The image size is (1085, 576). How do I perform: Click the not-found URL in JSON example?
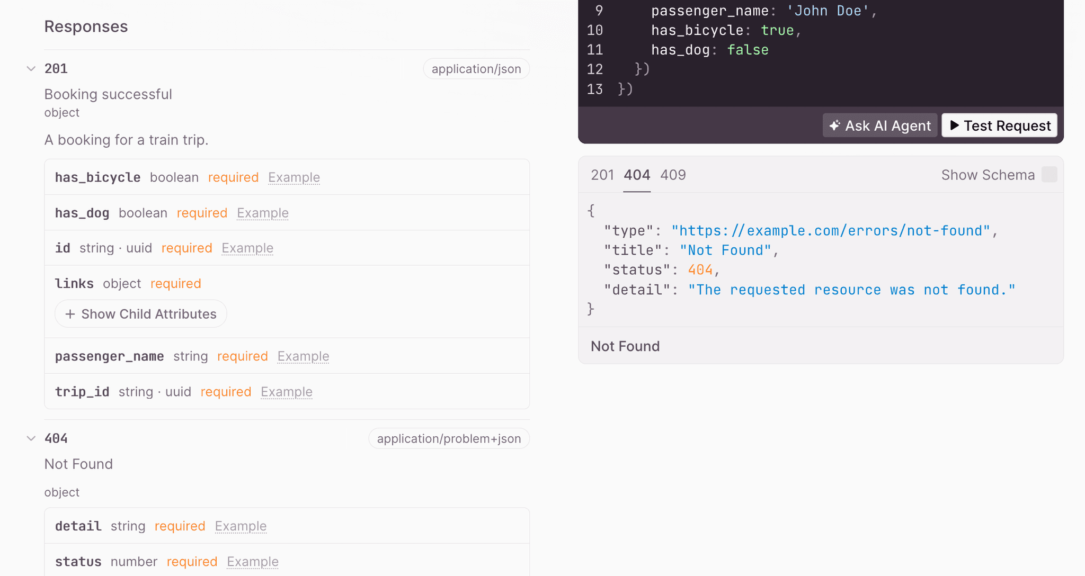point(831,231)
